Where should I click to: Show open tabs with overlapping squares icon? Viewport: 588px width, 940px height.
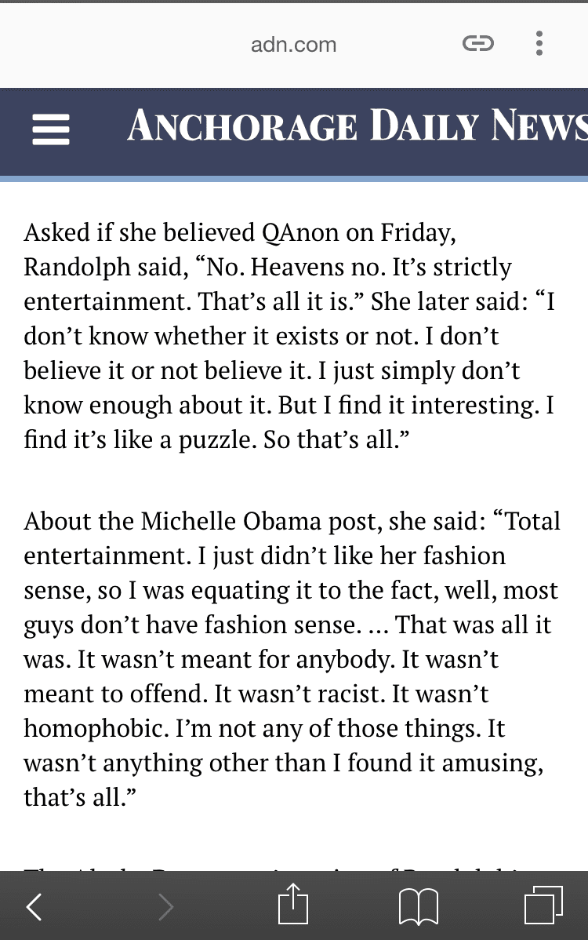click(543, 905)
